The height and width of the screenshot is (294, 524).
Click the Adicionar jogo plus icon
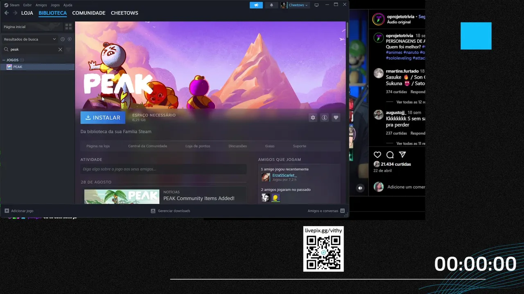pyautogui.click(x=7, y=211)
